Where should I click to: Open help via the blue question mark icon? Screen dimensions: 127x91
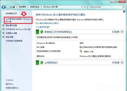[124, 12]
